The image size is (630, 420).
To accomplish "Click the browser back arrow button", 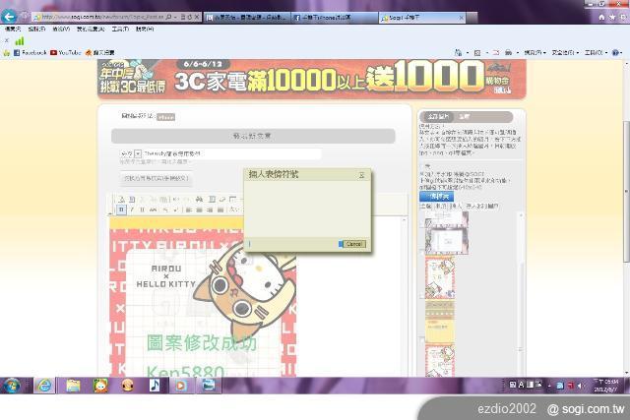I will pos(9,17).
